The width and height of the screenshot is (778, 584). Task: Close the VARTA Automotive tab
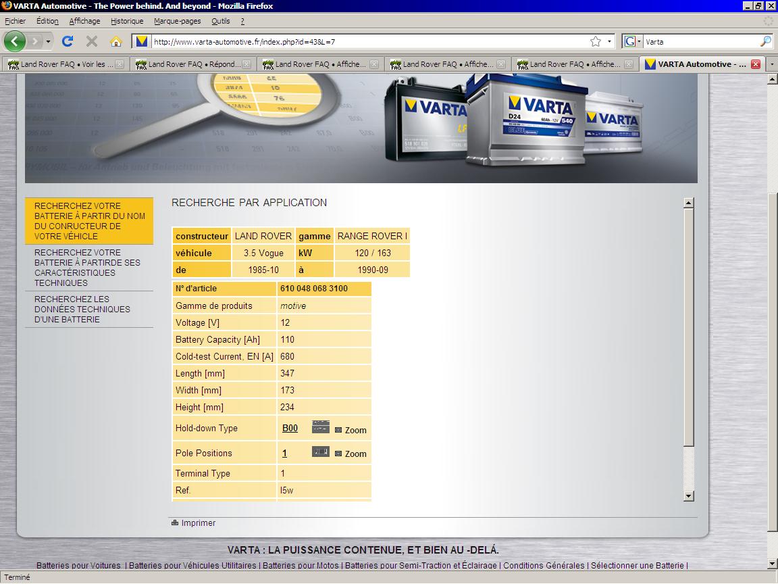(x=756, y=64)
